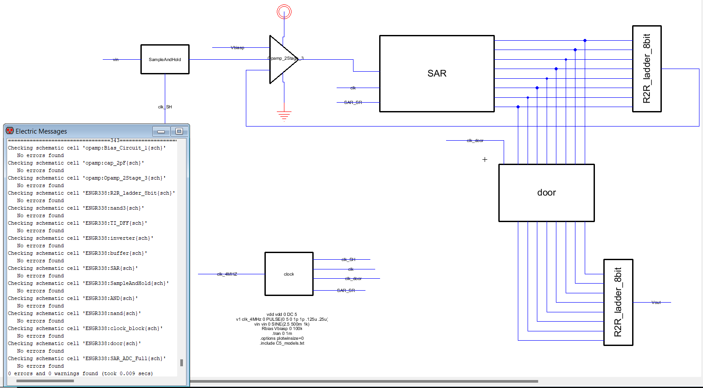
Task: Select the red power symbol above opamp
Action: pyautogui.click(x=284, y=12)
